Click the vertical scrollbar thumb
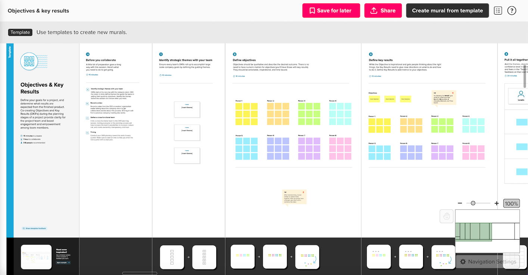The height and width of the screenshot is (275, 528). coord(525,76)
